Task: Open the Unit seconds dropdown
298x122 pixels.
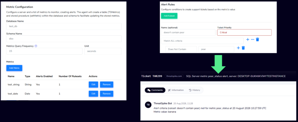Action: 103,51
